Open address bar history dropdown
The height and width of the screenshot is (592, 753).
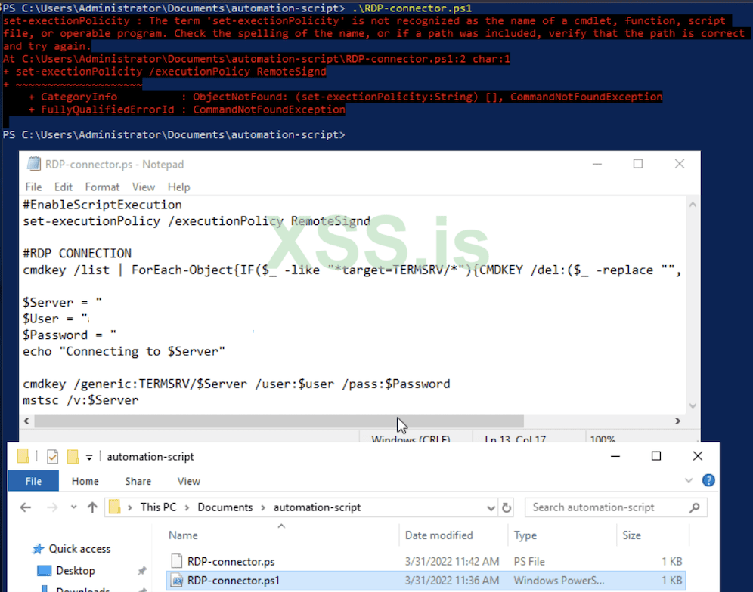[x=491, y=507]
